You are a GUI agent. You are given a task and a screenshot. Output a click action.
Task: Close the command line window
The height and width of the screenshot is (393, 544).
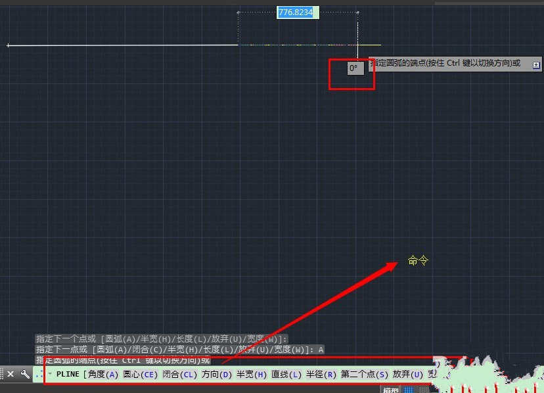tap(11, 374)
